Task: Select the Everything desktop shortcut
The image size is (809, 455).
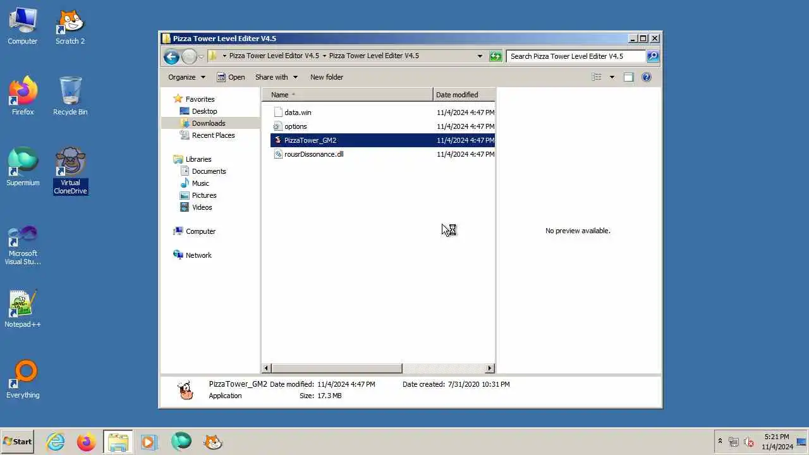Action: (23, 380)
